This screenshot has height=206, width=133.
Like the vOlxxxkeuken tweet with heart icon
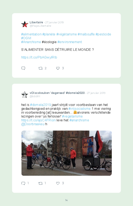[58, 183]
